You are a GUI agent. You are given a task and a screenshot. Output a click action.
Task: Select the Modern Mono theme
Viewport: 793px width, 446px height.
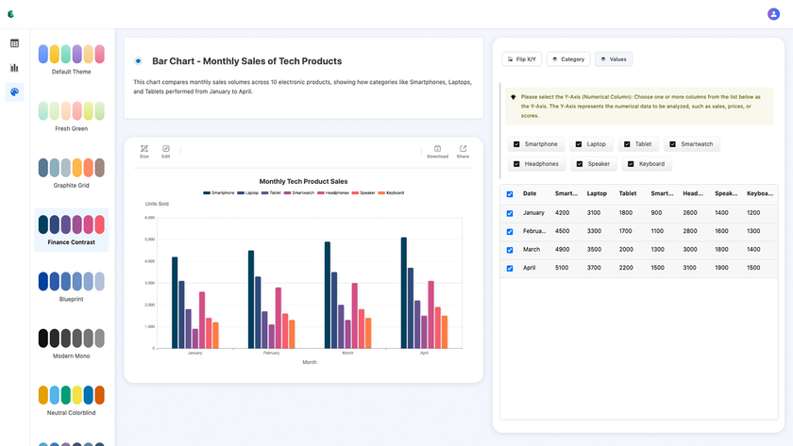[x=71, y=339]
